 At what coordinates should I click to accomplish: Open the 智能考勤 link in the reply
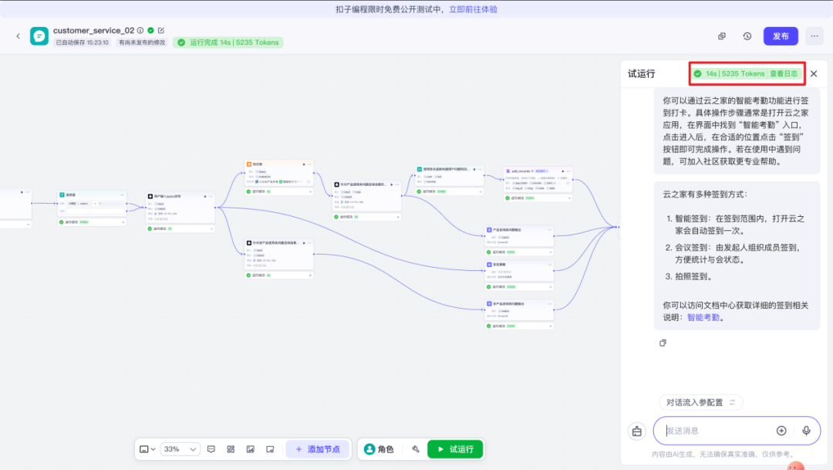click(x=703, y=317)
